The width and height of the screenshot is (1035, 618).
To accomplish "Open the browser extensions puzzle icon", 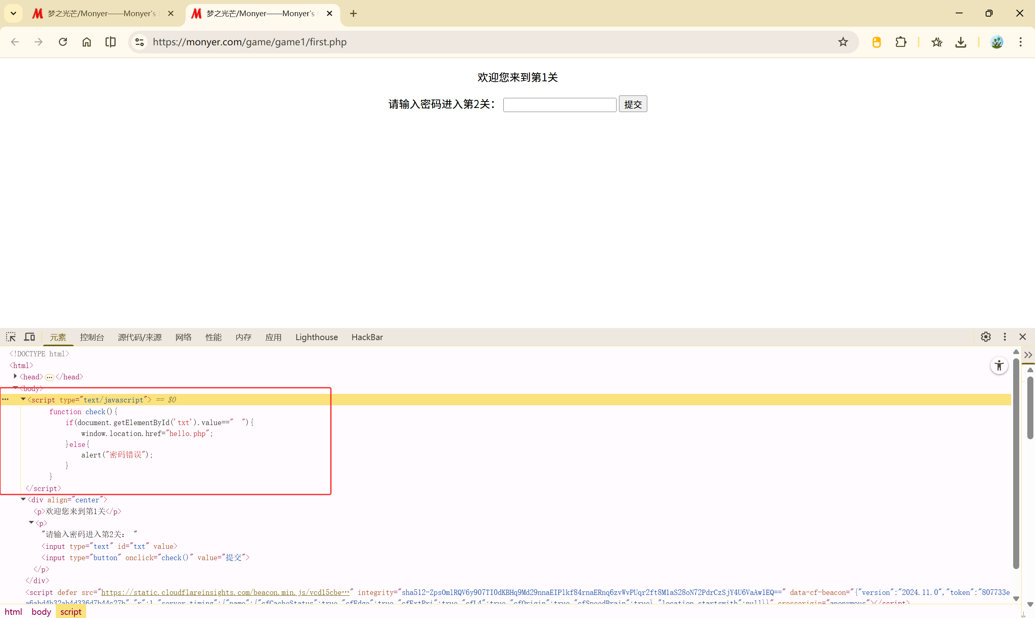I will pyautogui.click(x=901, y=42).
